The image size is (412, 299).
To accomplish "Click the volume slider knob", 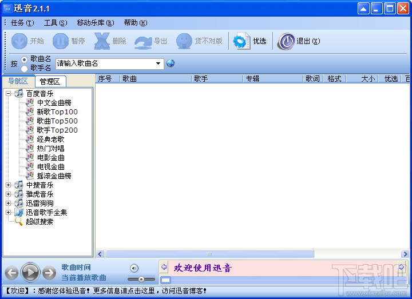I will click(141, 280).
